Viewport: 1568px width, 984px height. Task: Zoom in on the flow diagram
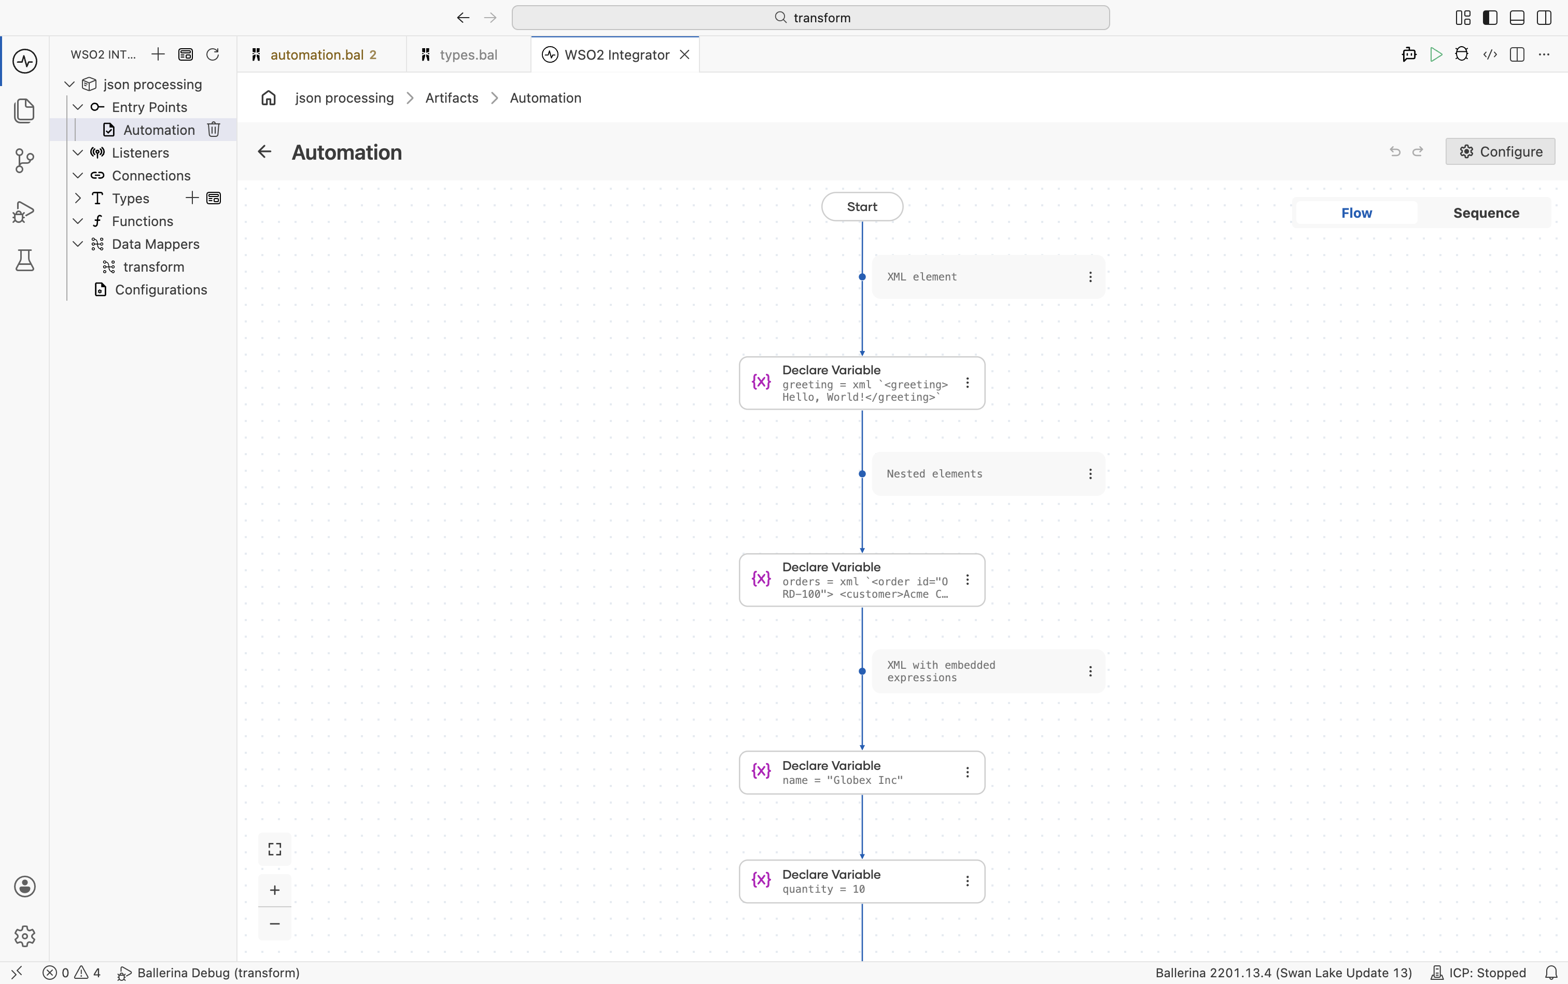[x=275, y=890]
